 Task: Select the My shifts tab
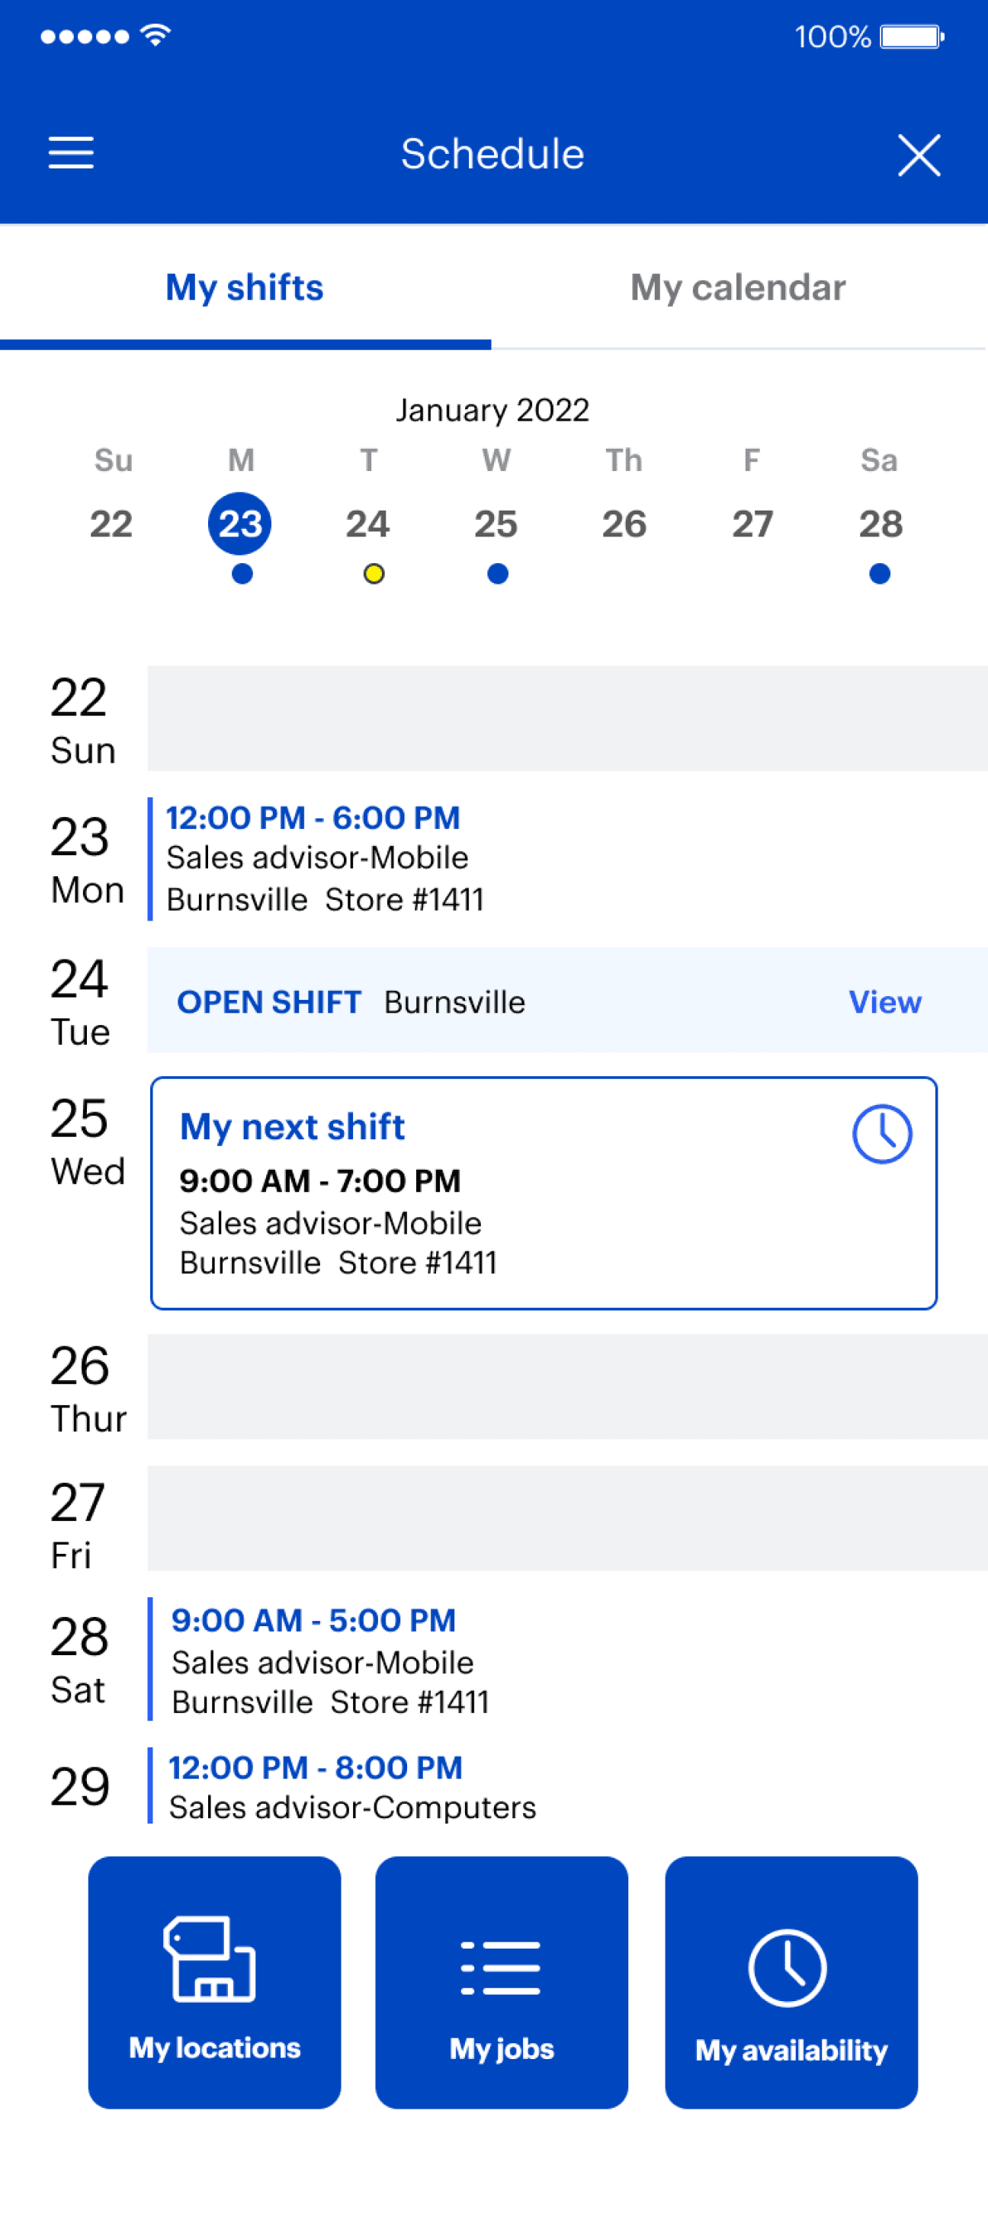[245, 288]
